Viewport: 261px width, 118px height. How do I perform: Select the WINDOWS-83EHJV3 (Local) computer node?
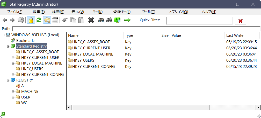[x=35, y=35]
